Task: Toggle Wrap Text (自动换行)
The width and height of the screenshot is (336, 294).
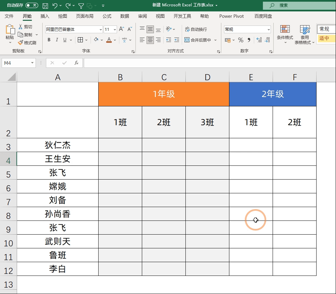Action: [x=196, y=30]
